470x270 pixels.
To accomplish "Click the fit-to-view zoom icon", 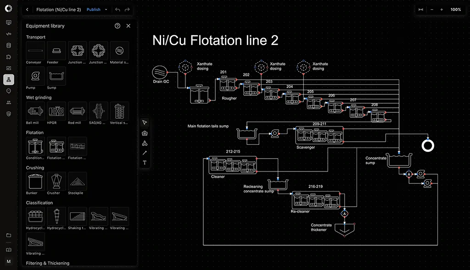I will tap(420, 9).
